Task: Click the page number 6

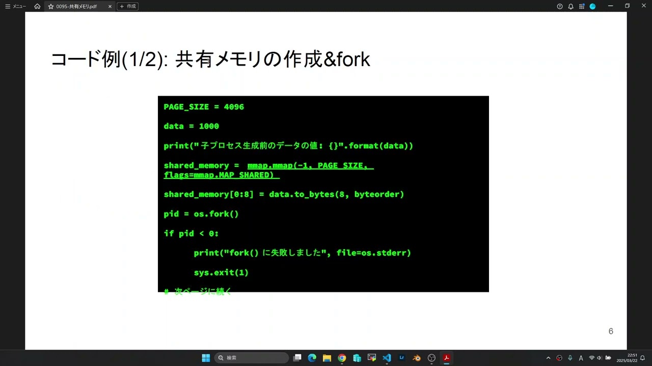Action: click(x=611, y=331)
